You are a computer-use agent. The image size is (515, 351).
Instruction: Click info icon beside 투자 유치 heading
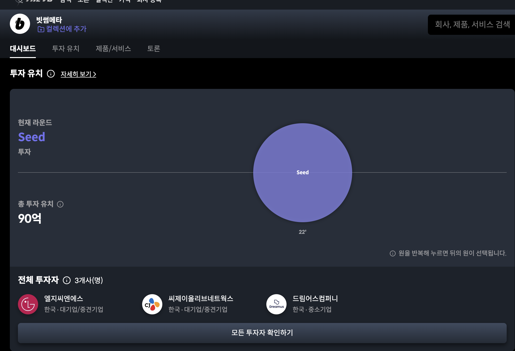point(51,74)
